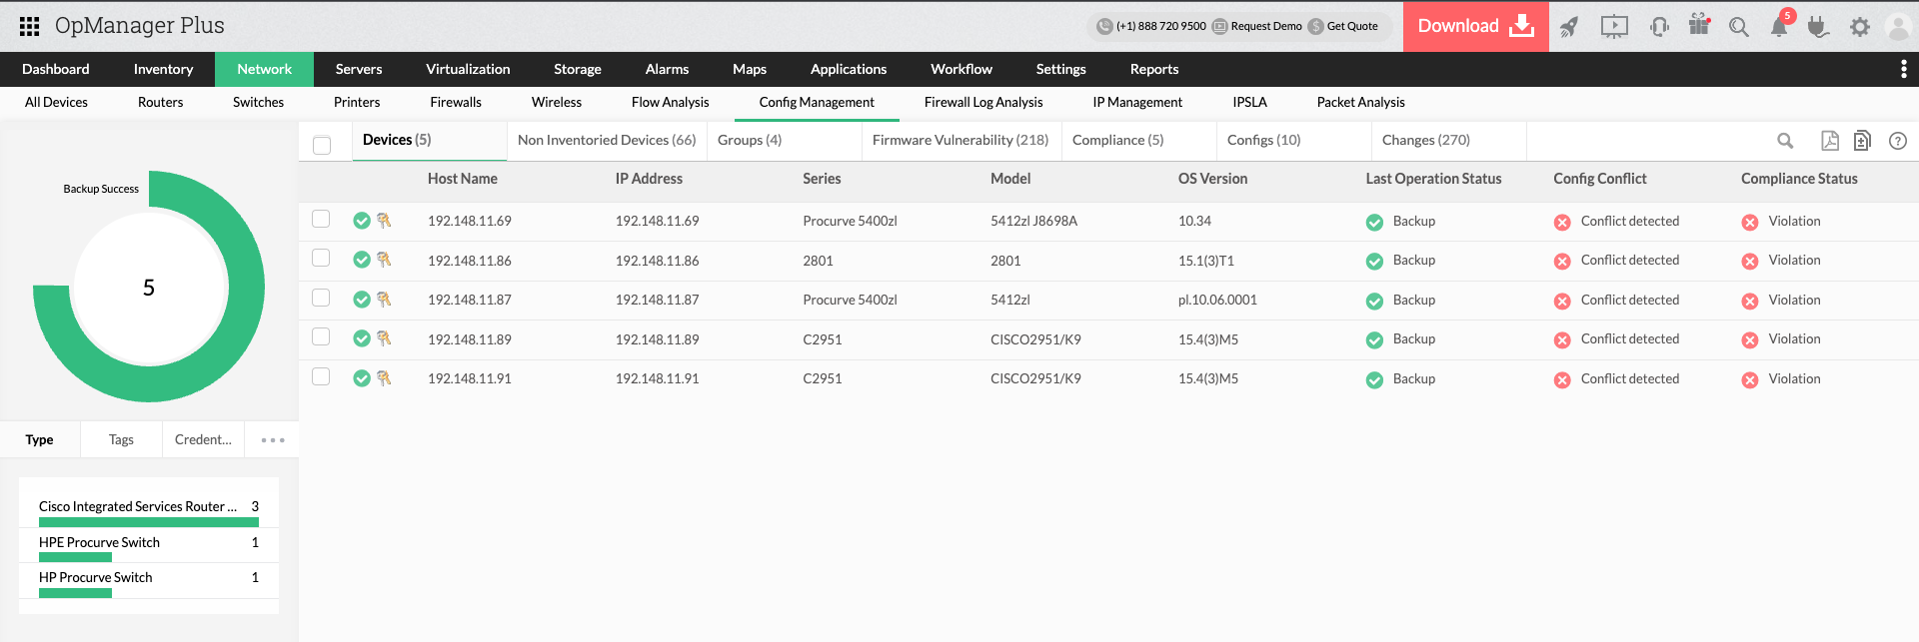Click conflict red icon in 192.148.11.86 row
The image size is (1919, 642).
pos(1562,262)
